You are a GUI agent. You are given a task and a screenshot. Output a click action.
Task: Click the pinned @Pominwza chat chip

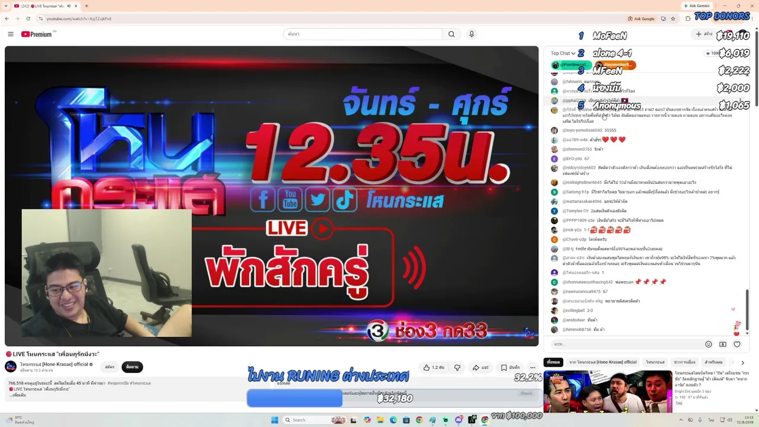tap(572, 65)
